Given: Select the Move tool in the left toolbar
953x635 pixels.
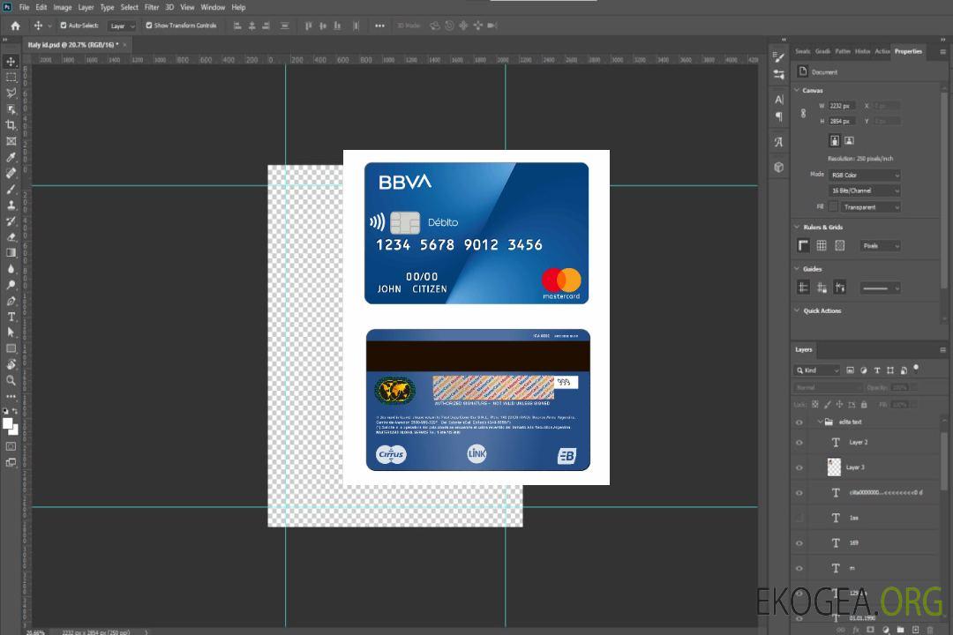Looking at the screenshot, I should pyautogui.click(x=11, y=62).
